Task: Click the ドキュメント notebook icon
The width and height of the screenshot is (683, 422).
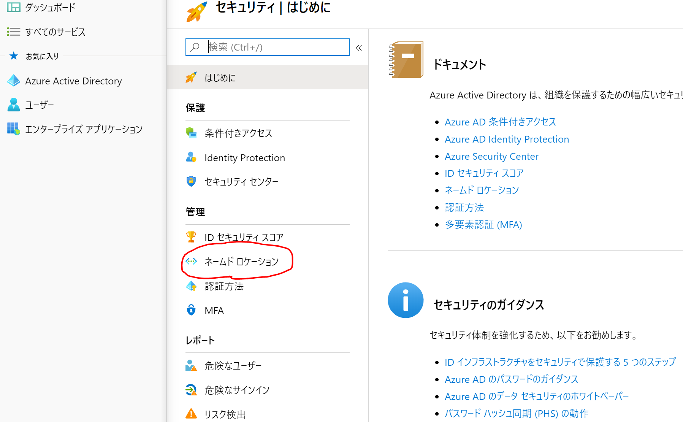Action: click(406, 60)
